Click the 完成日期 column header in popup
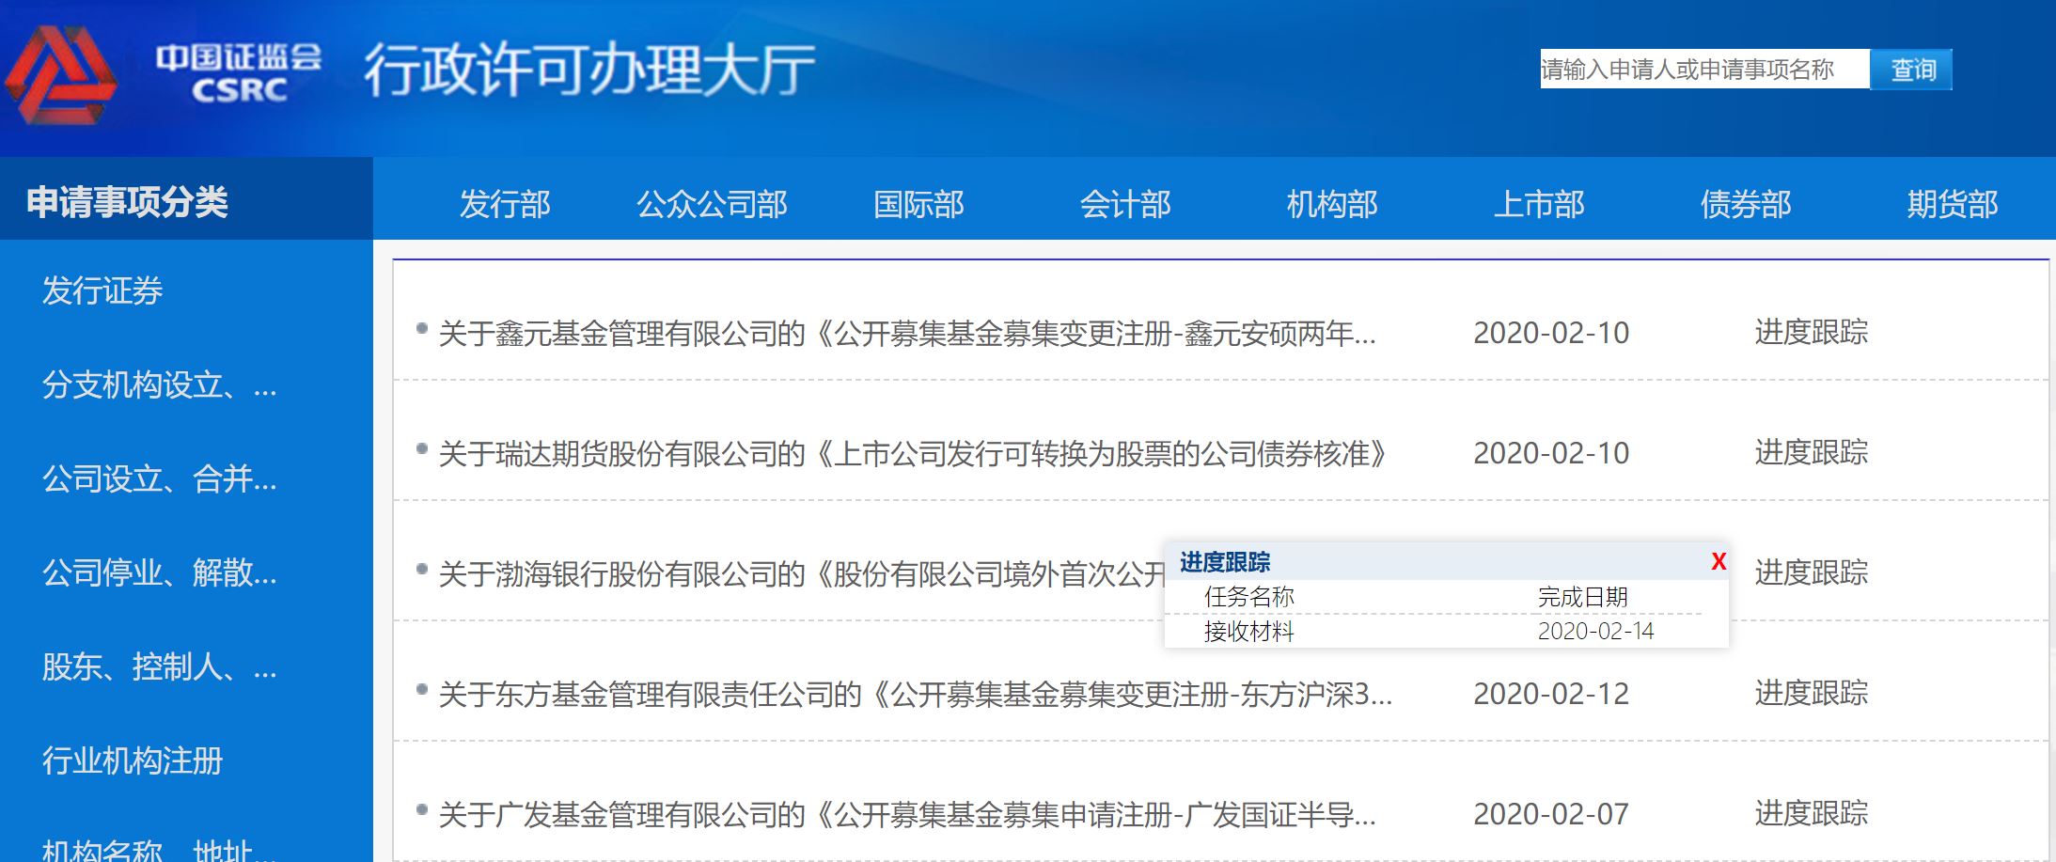Screen dimensions: 2056x862 pyautogui.click(x=1582, y=597)
